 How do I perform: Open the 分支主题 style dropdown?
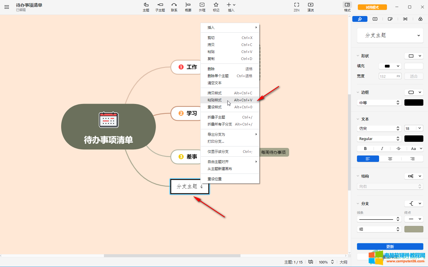[x=390, y=36]
